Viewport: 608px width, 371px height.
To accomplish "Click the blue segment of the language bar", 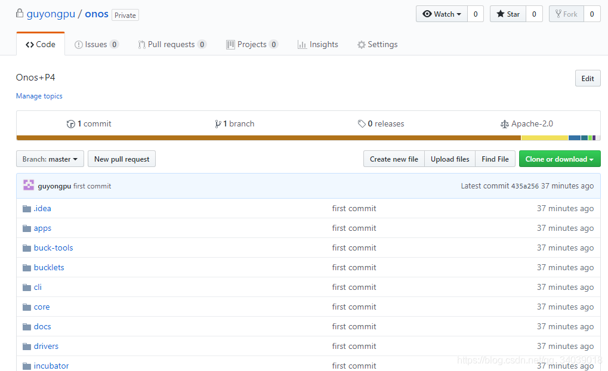I will coord(575,138).
